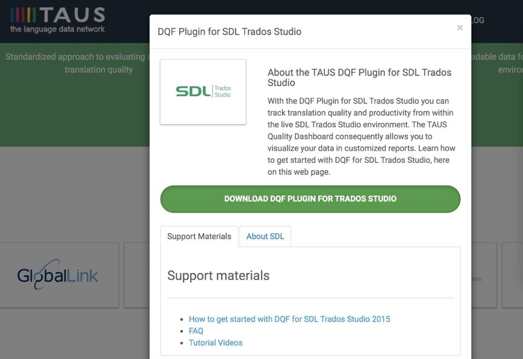The image size is (523, 359).
Task: Close the DQF Plugin dialog
Action: click(x=460, y=28)
